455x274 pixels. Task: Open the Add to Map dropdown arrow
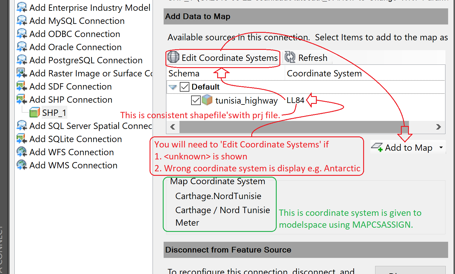click(441, 147)
